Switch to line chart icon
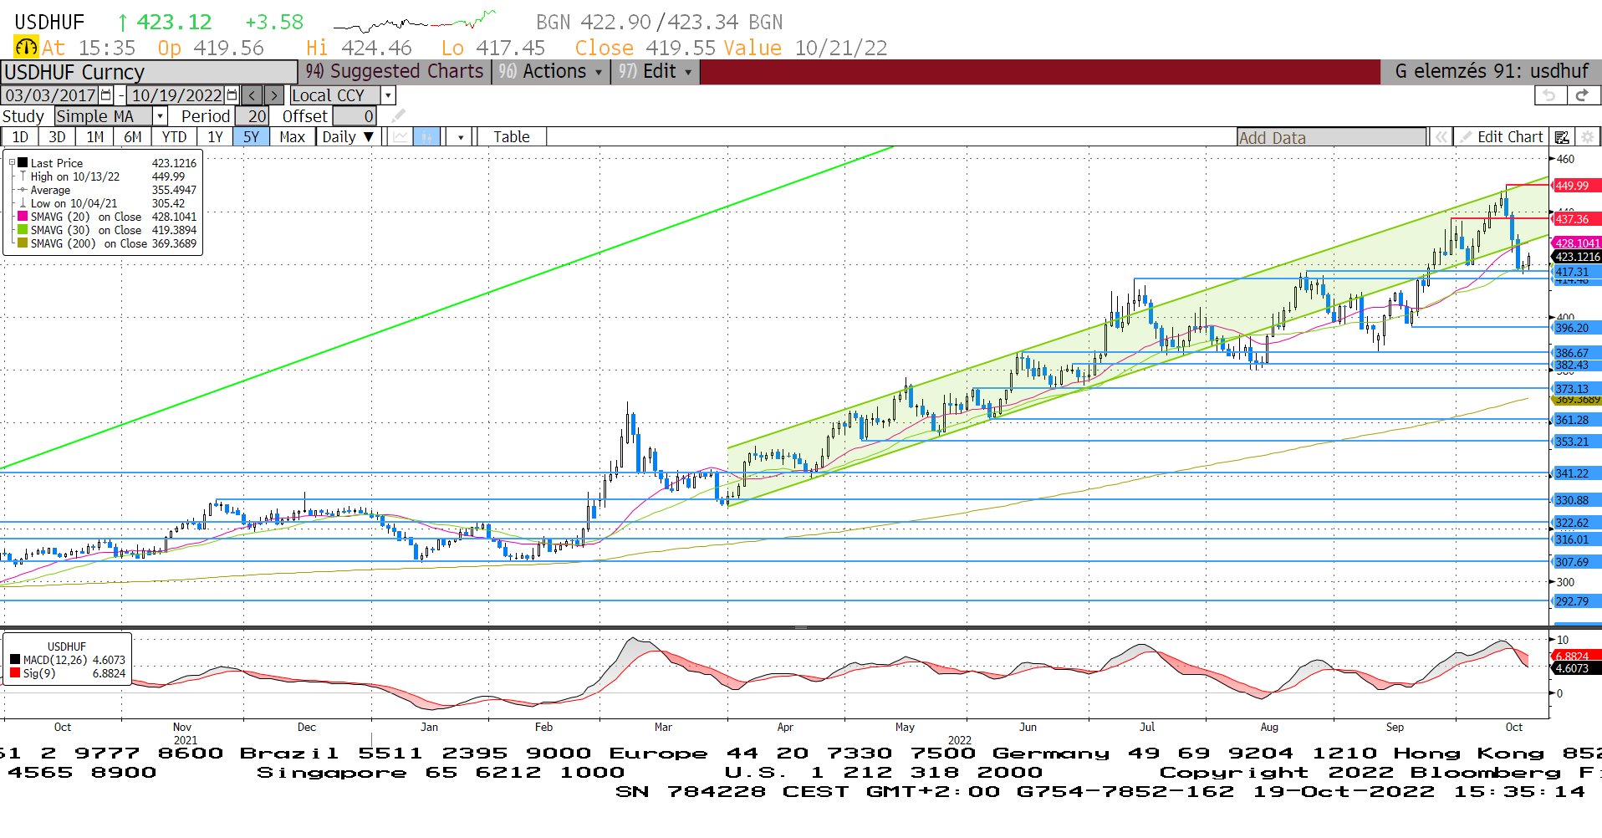 pos(401,137)
